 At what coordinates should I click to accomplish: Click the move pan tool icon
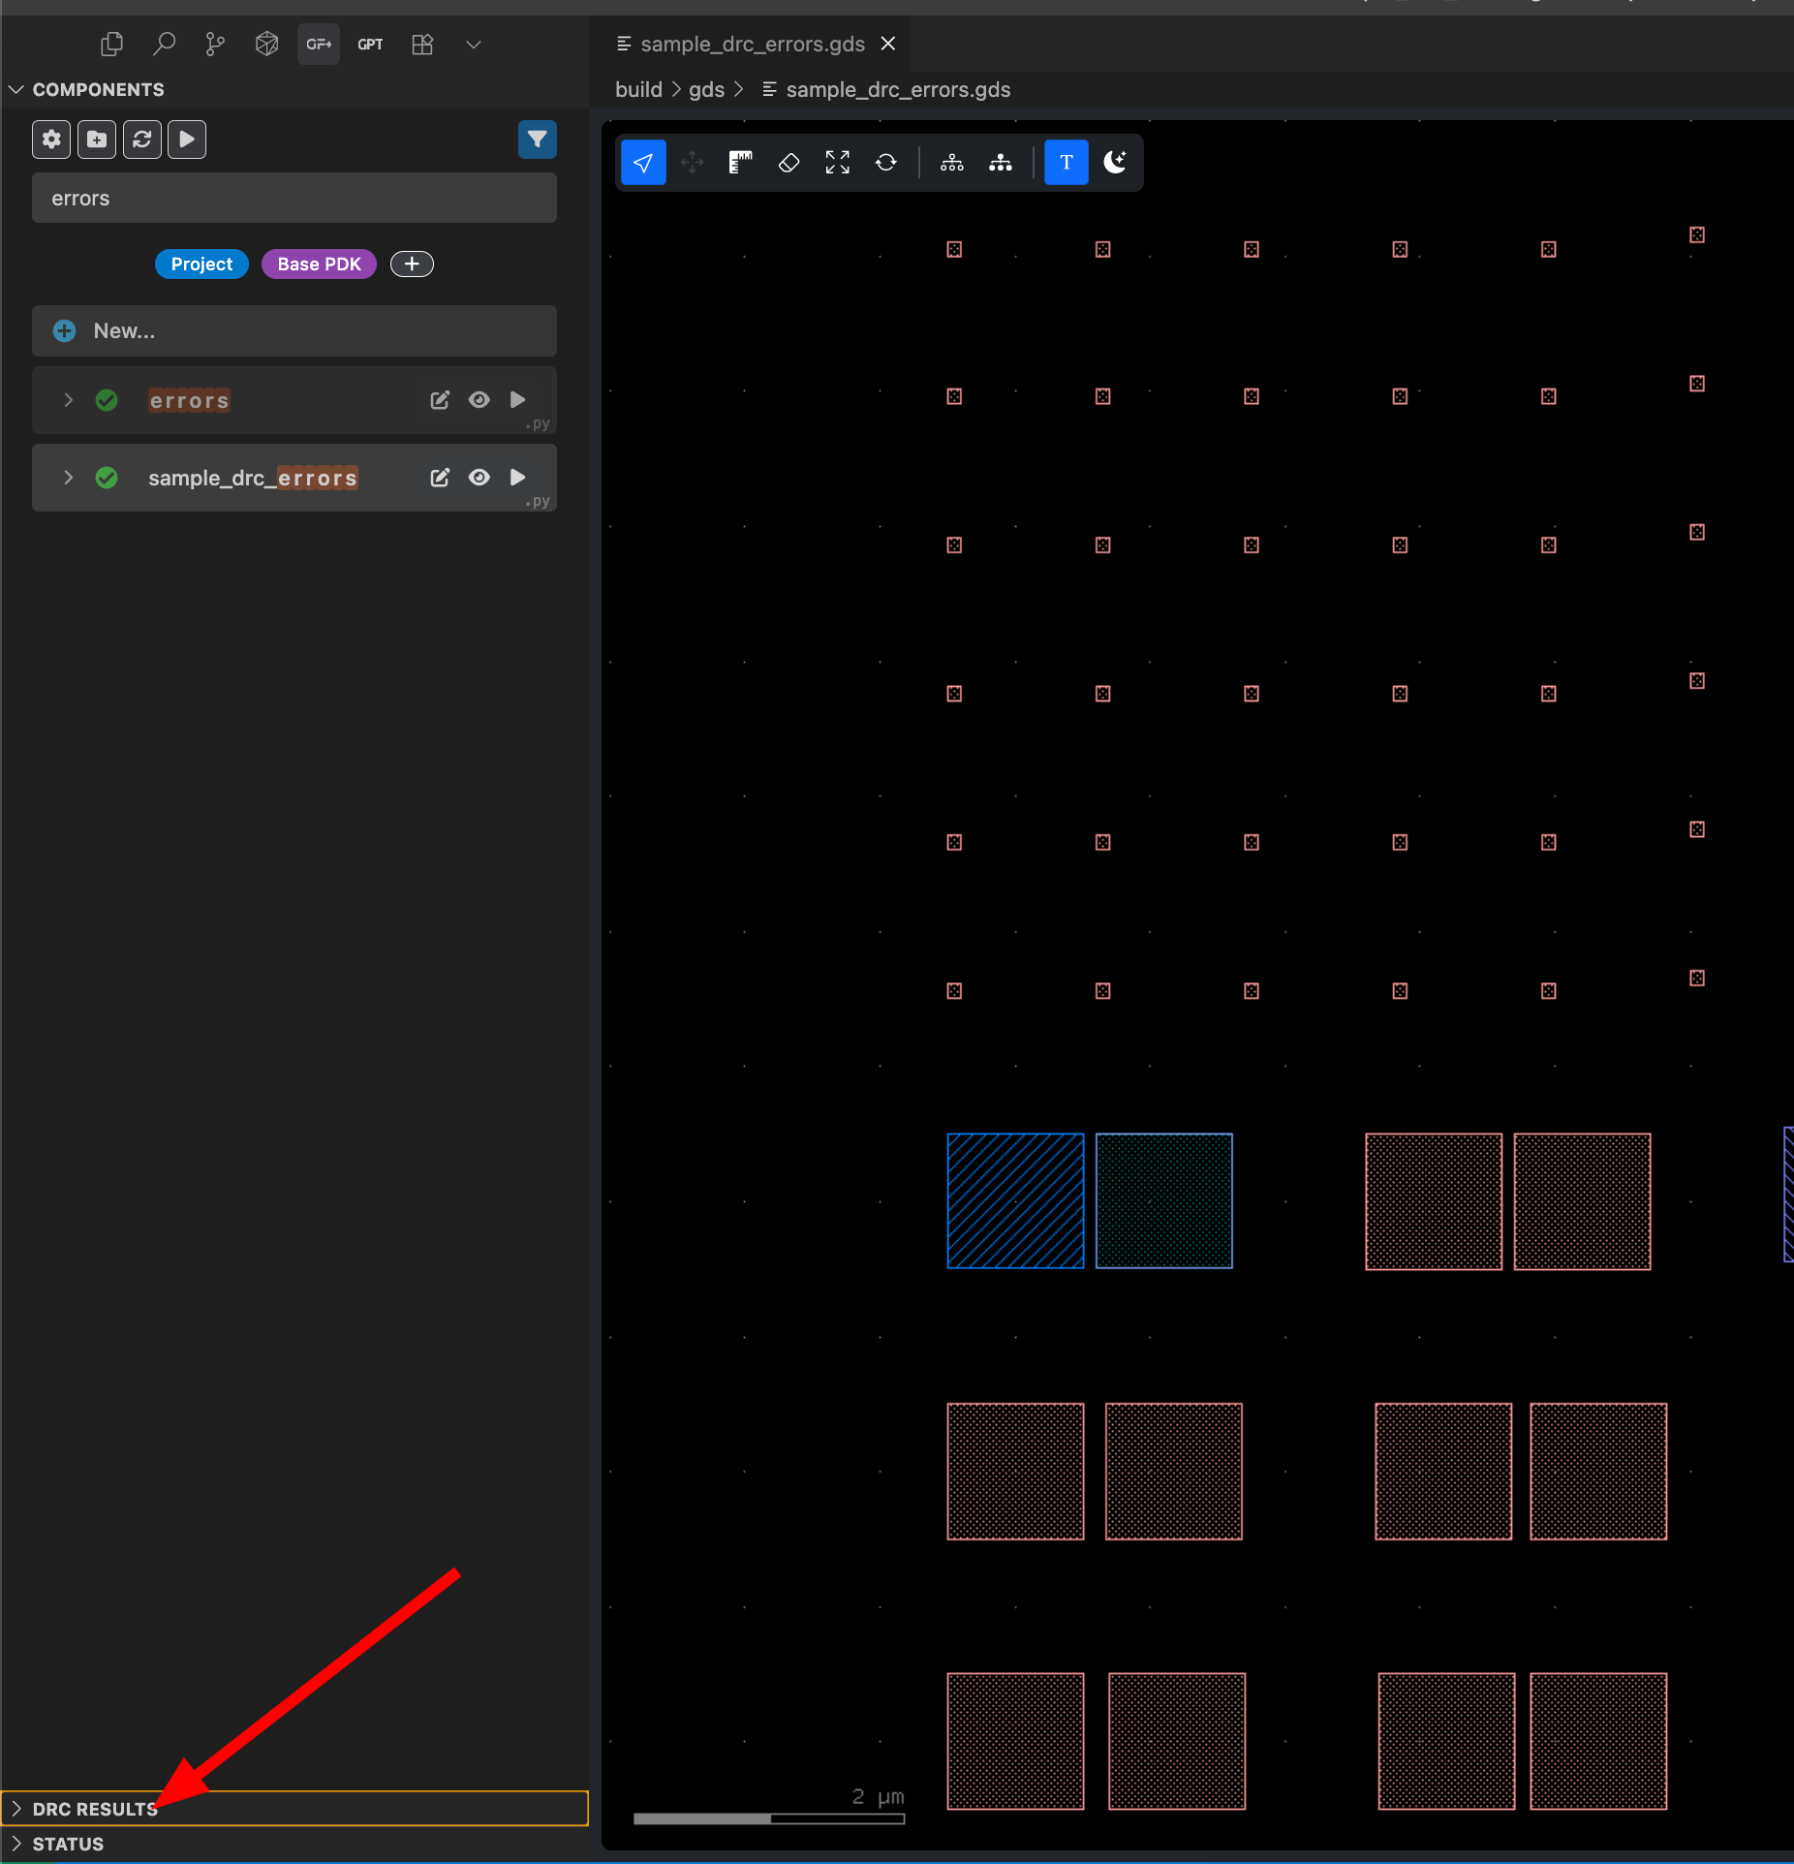tap(692, 163)
